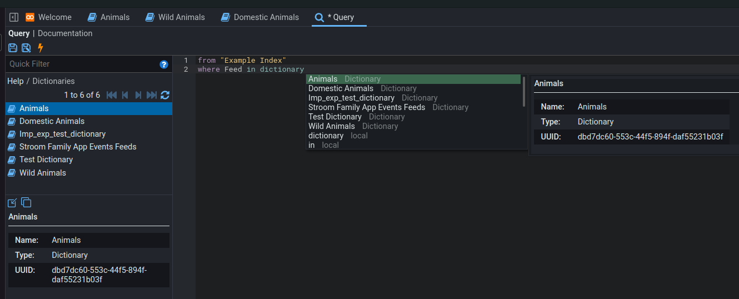Viewport: 739px width, 299px height.
Task: Pick Domestic Animals autocomplete suggestion
Action: (x=341, y=88)
